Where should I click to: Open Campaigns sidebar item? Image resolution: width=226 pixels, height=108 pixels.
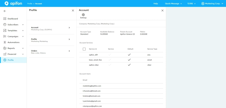pos(13,37)
